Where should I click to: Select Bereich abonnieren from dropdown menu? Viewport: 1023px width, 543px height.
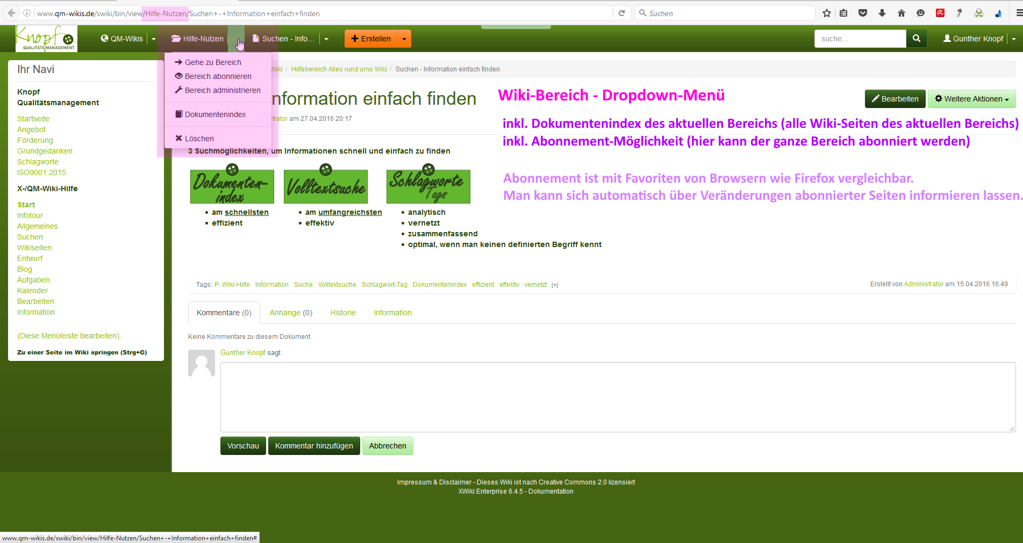click(x=218, y=76)
